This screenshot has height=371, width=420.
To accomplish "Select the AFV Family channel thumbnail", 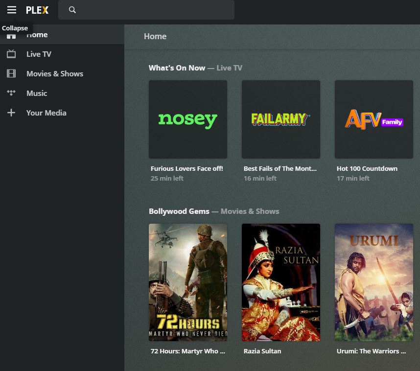I will [x=373, y=119].
